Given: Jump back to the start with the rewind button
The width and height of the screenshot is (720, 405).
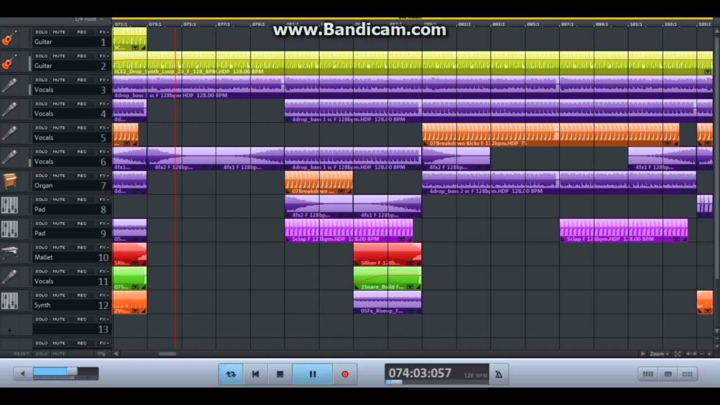Looking at the screenshot, I should pyautogui.click(x=255, y=374).
